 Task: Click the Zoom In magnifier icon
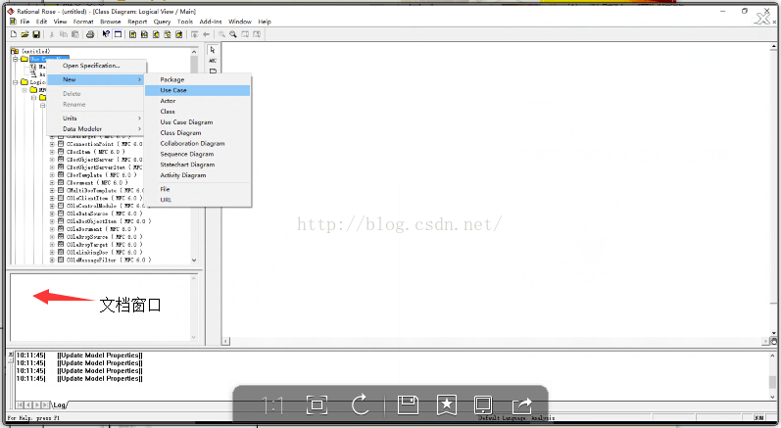pos(221,34)
